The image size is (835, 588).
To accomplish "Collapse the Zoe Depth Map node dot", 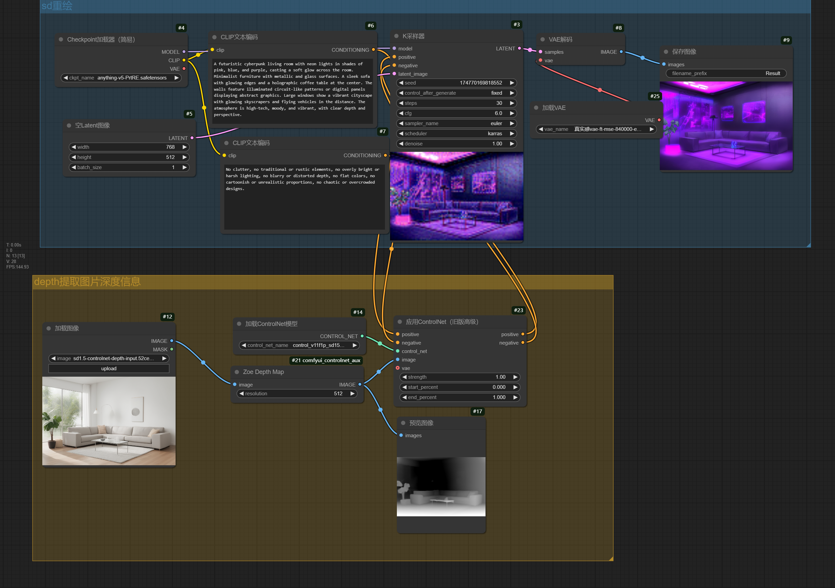I will (237, 372).
